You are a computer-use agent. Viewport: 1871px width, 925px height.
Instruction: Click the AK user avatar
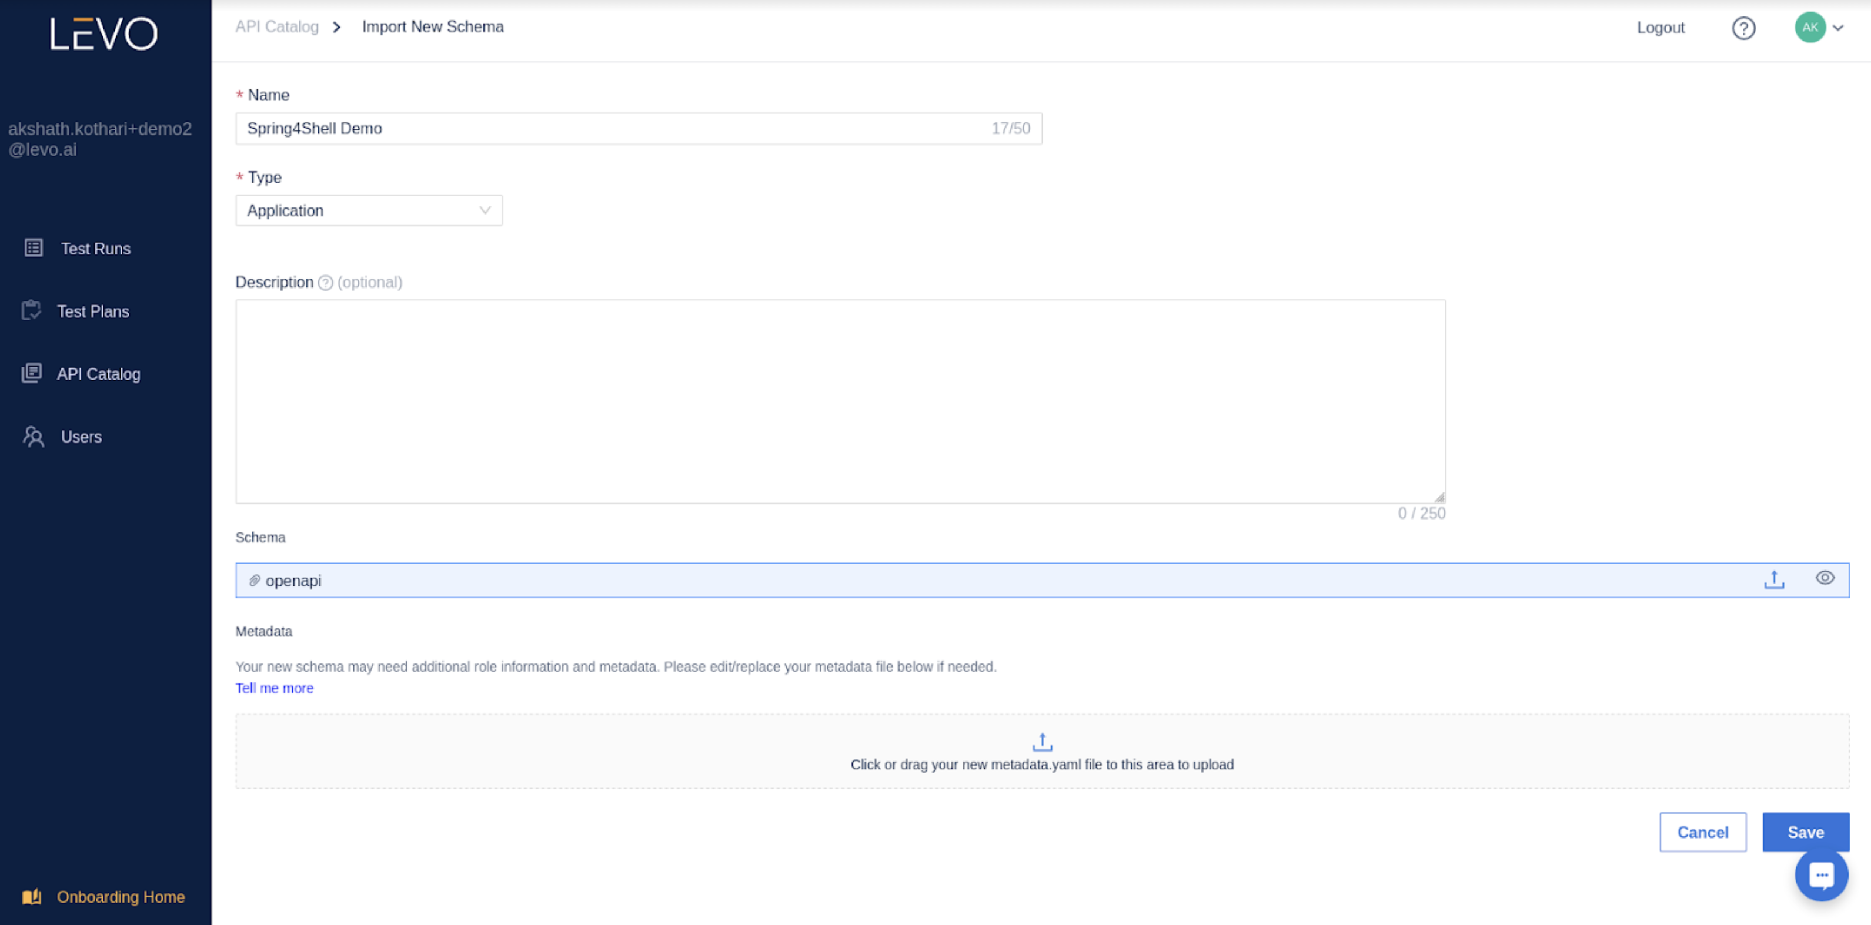coord(1810,28)
